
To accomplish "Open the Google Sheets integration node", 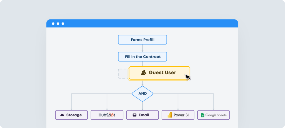I will point(213,115).
